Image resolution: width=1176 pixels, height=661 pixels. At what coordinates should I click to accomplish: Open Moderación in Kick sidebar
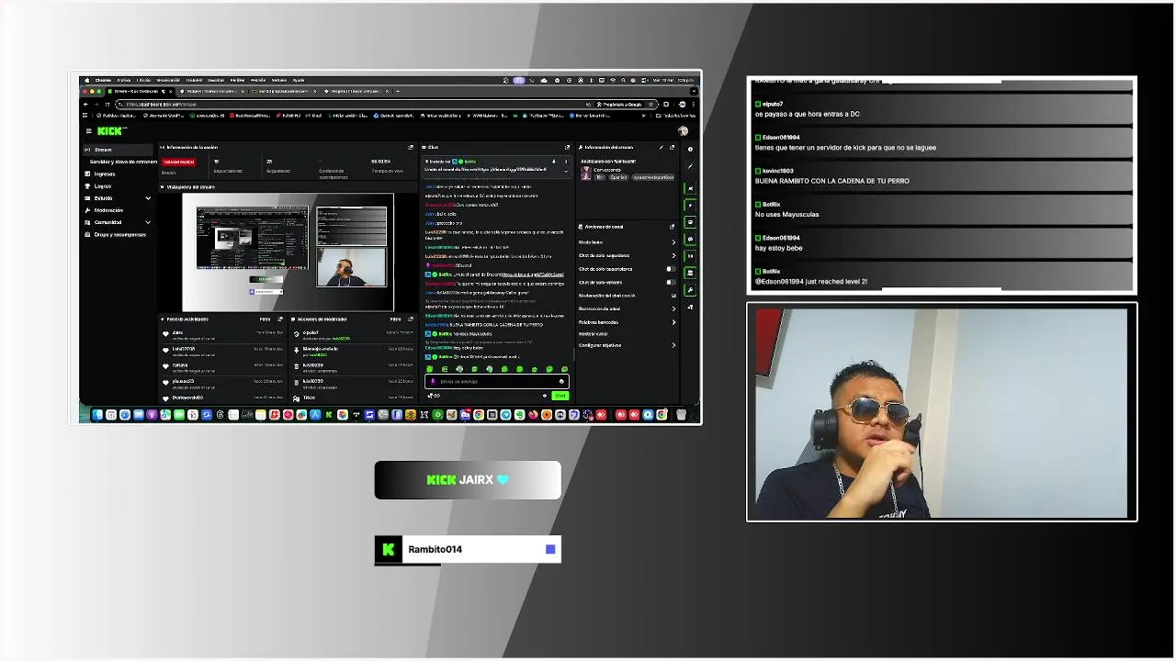(108, 210)
